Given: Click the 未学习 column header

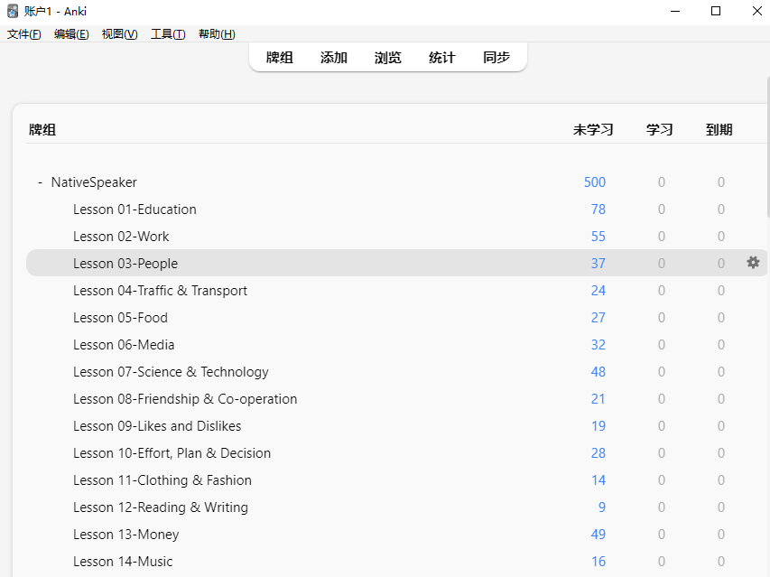Looking at the screenshot, I should coord(593,130).
